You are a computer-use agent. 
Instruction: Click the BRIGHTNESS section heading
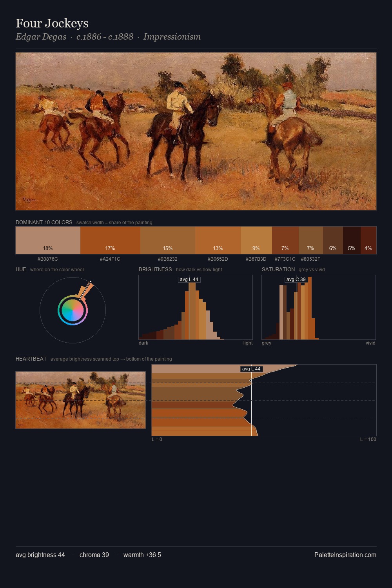pos(155,269)
